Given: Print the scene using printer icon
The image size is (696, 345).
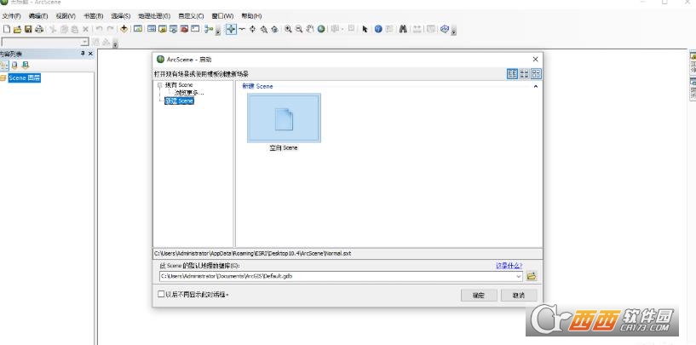Looking at the screenshot, I should pos(39,29).
